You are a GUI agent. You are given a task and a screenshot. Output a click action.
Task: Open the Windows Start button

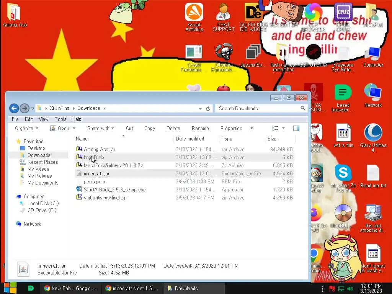point(10,288)
